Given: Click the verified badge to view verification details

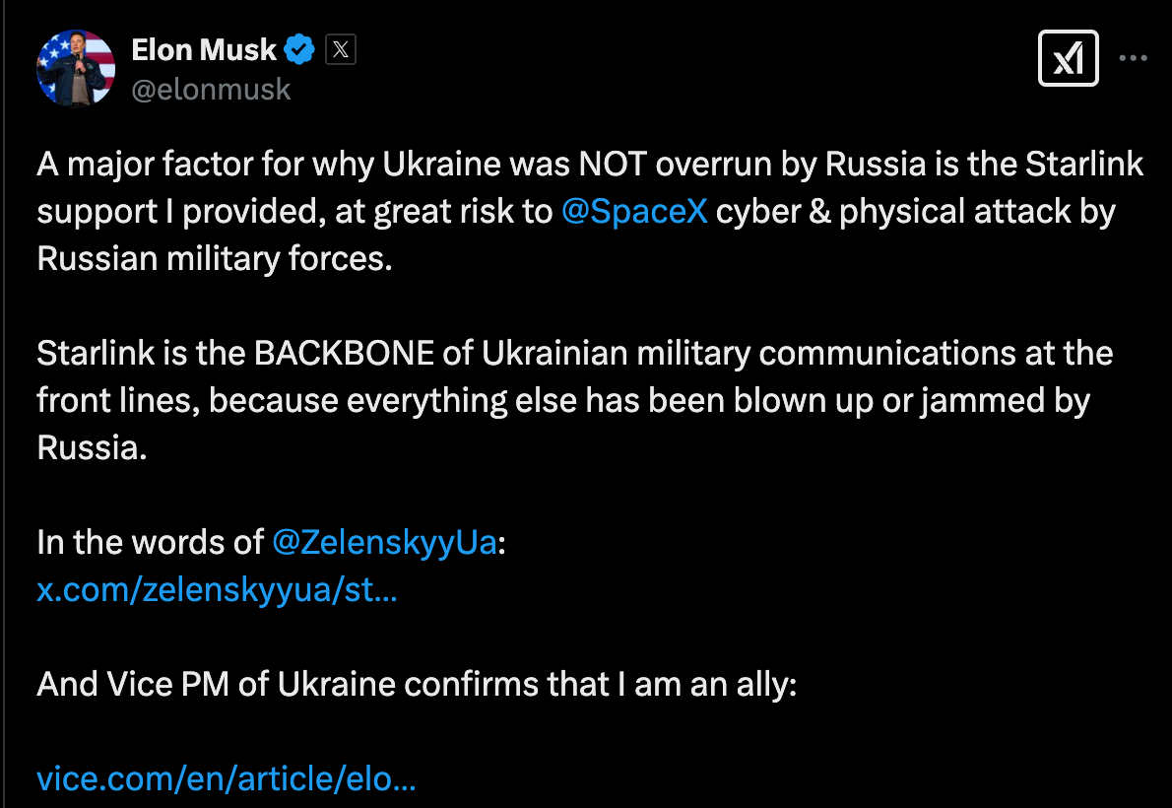Looking at the screenshot, I should [x=300, y=49].
